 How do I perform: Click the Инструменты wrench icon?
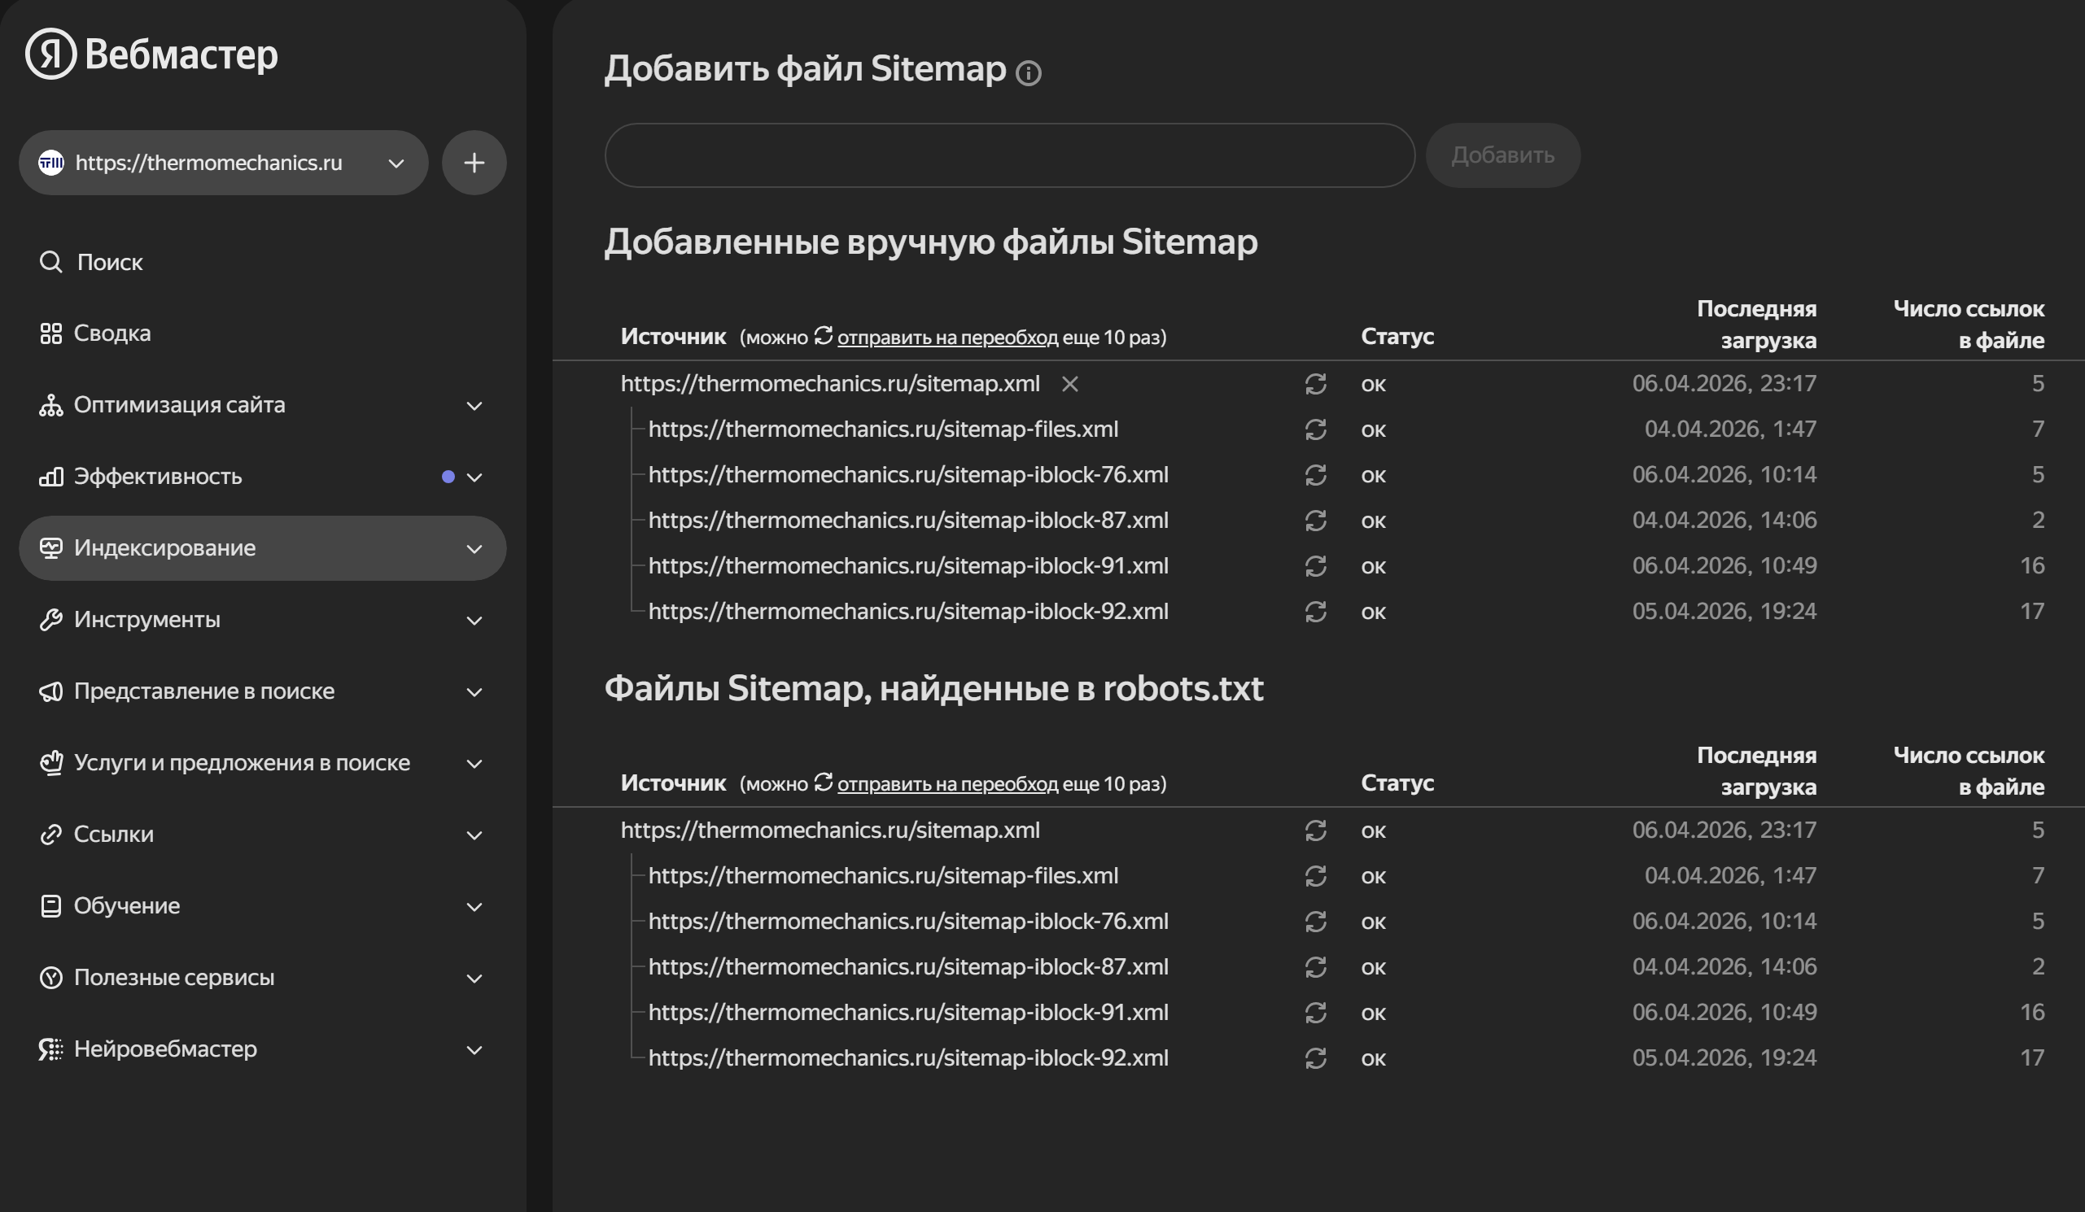[51, 618]
